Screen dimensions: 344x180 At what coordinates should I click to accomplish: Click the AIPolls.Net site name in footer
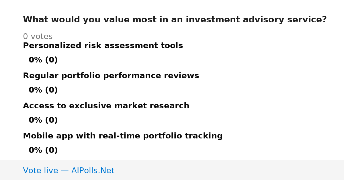93,171
